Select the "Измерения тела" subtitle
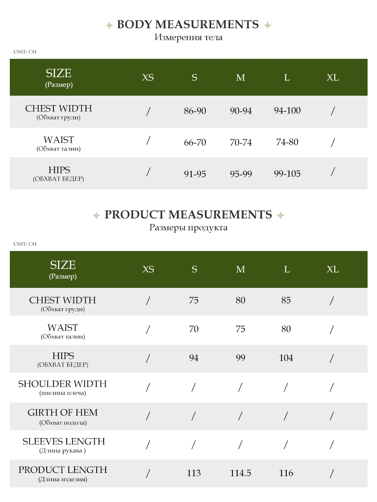Viewport: 377px width, 502px height. tap(188, 38)
